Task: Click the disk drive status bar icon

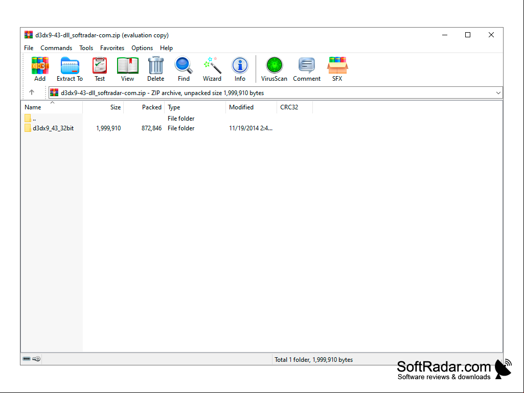Action: (x=27, y=359)
